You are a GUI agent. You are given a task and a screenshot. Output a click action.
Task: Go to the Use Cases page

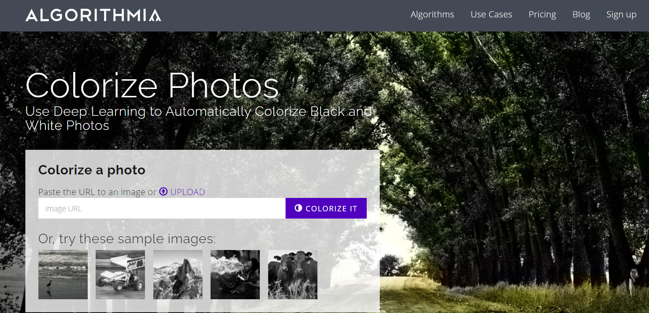tap(491, 14)
